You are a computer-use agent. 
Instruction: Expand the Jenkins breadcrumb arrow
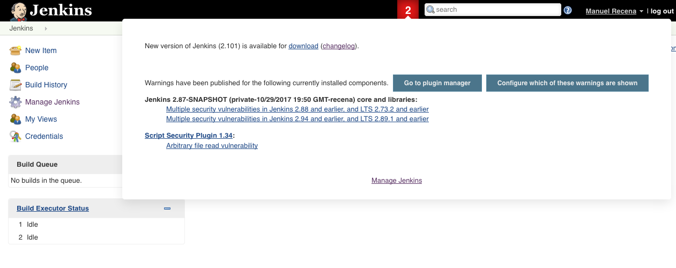pyautogui.click(x=46, y=28)
